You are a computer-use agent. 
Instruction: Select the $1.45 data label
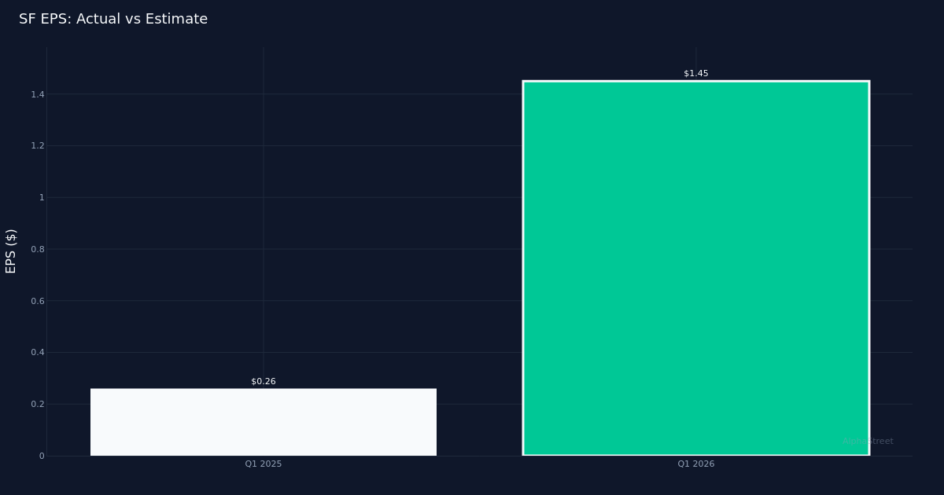[695, 74]
